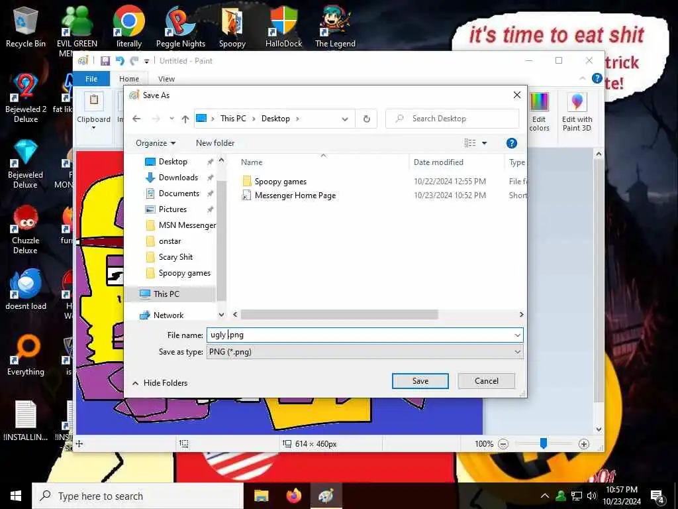This screenshot has width=678, height=509.
Task: Launch Chrome shortcut labeled literally
Action: coord(129,26)
